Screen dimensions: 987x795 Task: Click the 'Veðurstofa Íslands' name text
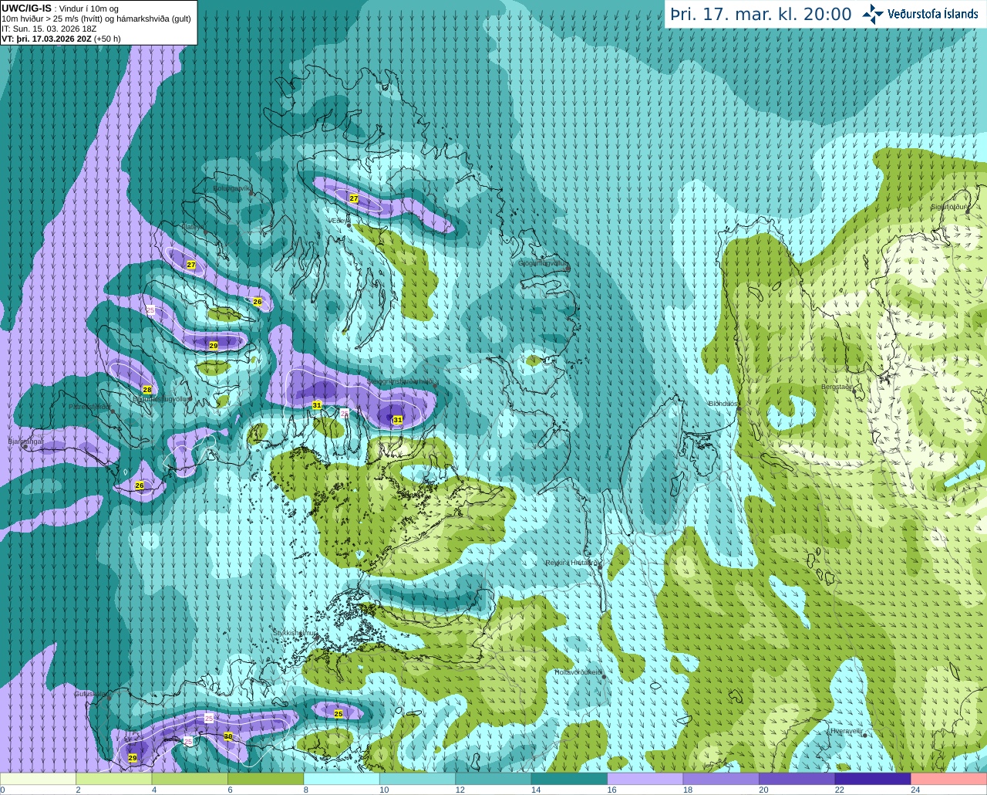[x=932, y=14]
